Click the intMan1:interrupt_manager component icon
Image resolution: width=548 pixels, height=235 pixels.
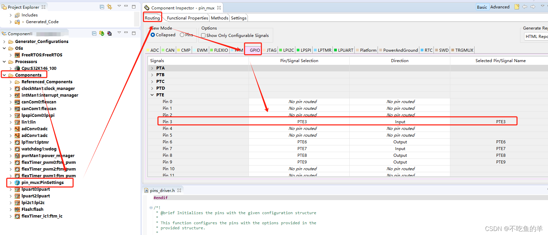(x=17, y=95)
